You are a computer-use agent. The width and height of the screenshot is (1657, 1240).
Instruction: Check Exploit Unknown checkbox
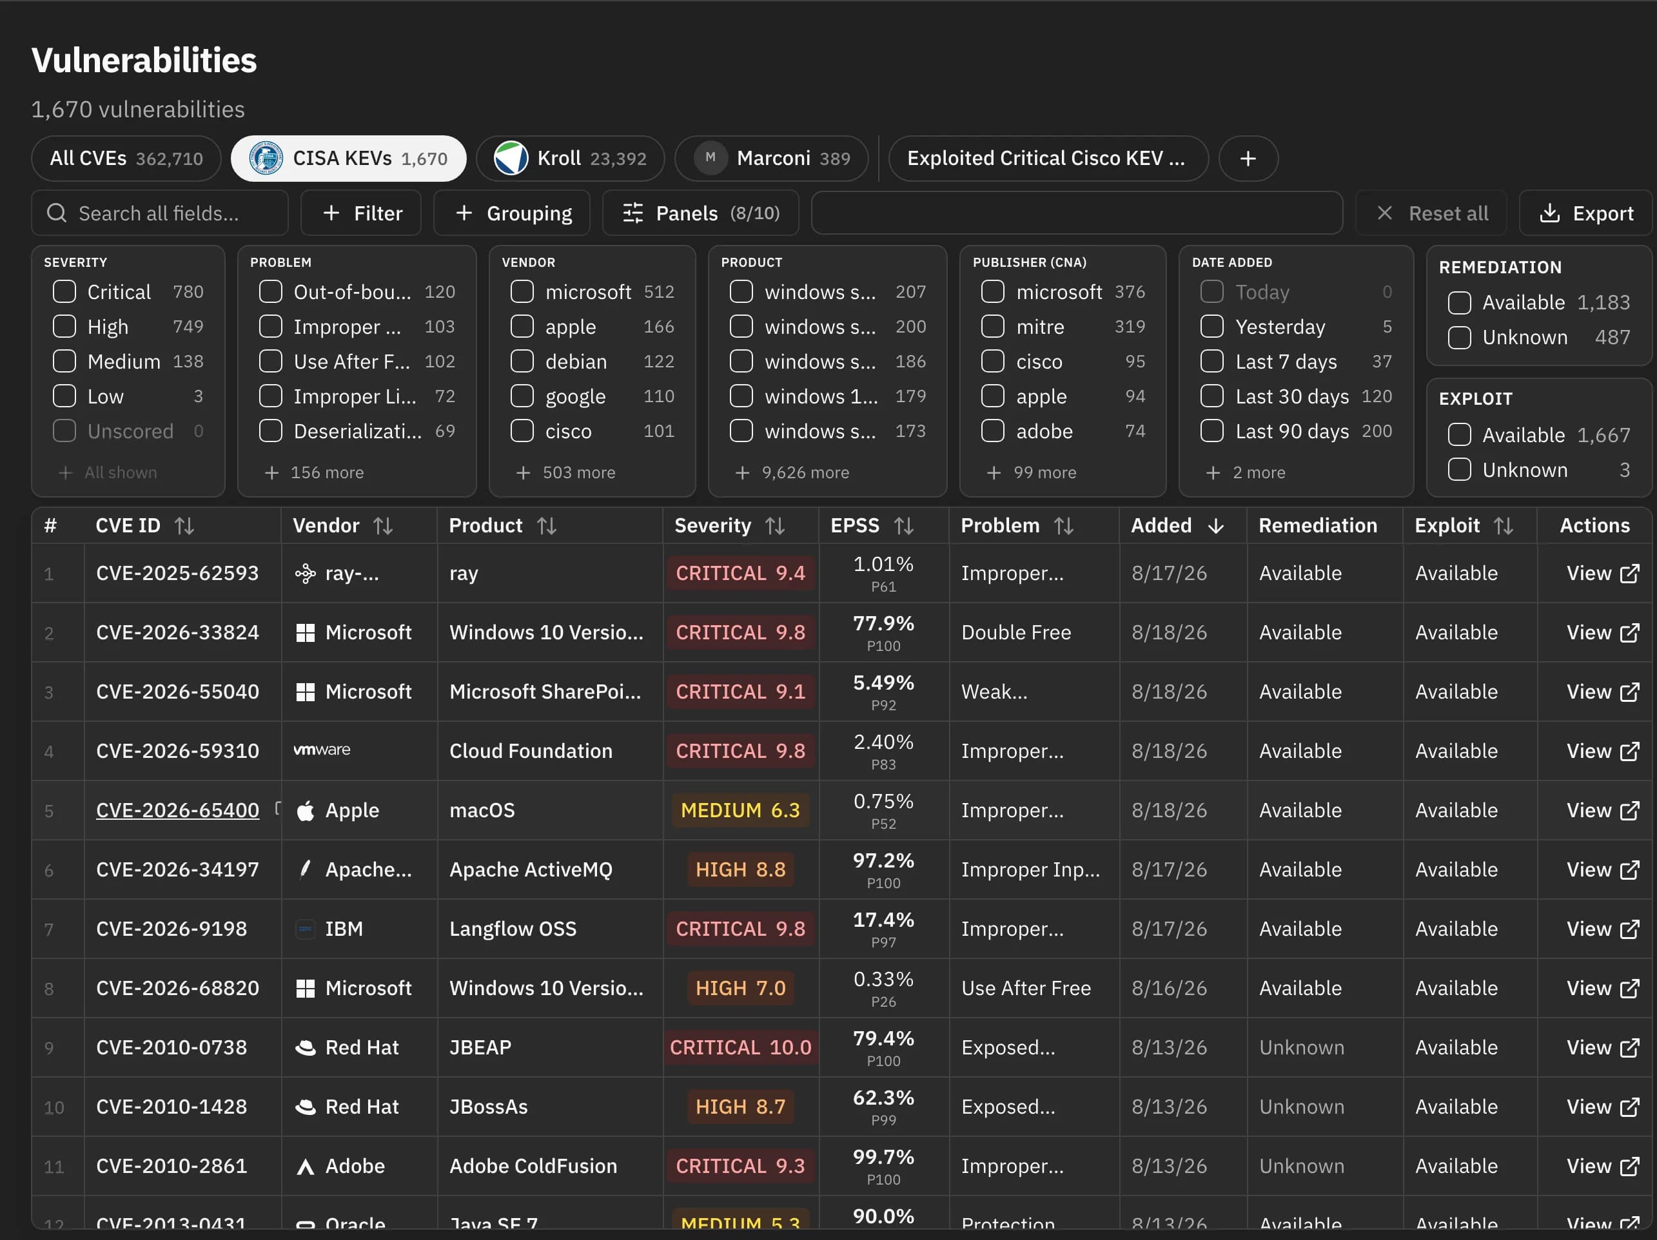pos(1459,469)
